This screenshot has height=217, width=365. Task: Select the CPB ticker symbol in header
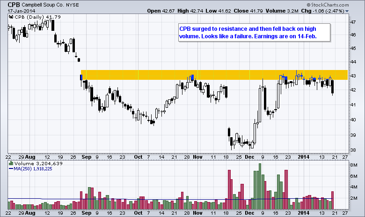coord(14,5)
